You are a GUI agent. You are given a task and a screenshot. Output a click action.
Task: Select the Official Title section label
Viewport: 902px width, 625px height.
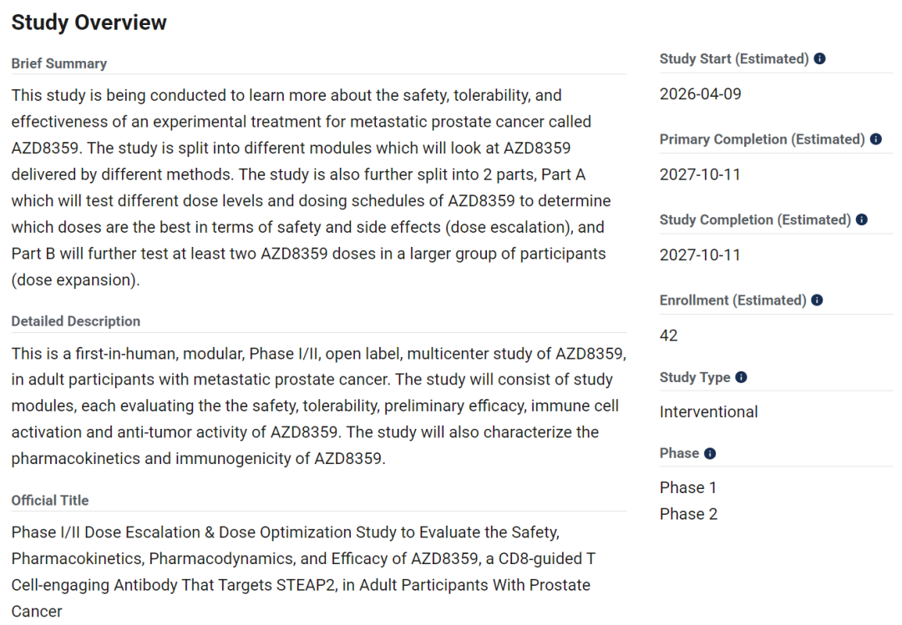tap(50, 500)
